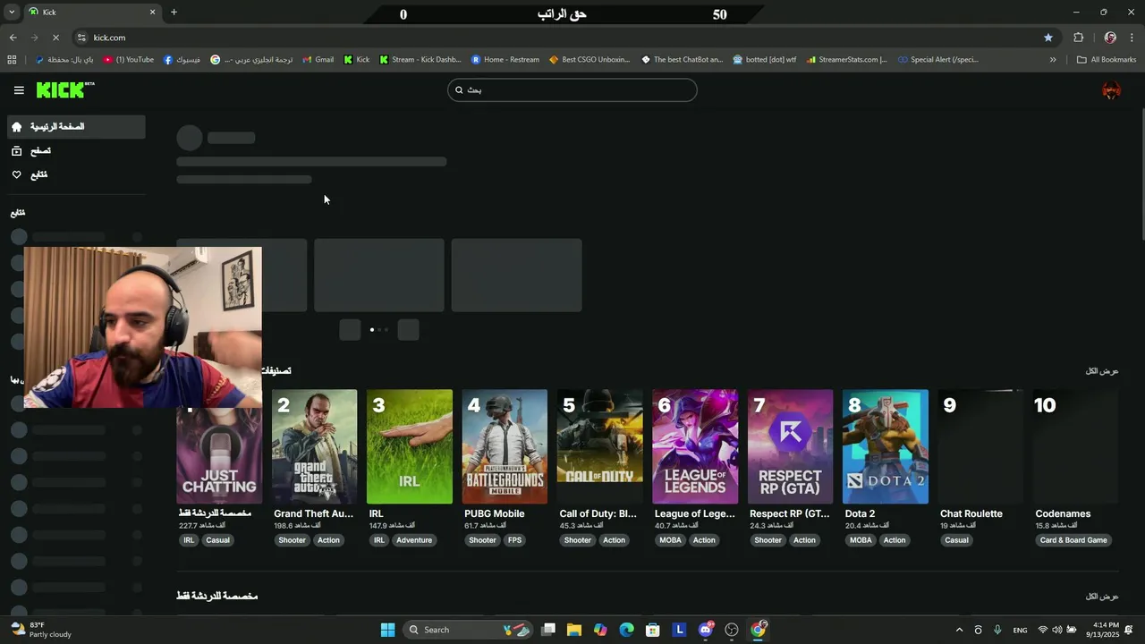Open a new browser tab

point(174,13)
